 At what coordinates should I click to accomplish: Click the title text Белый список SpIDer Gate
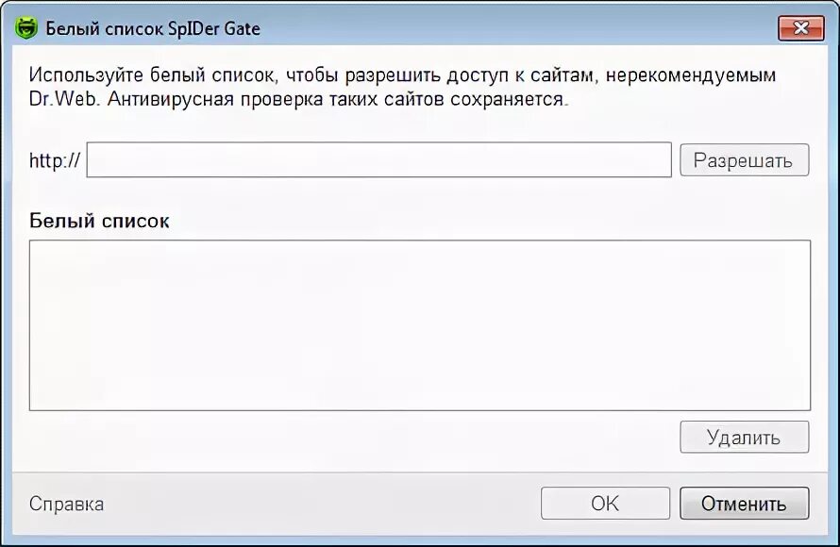pyautogui.click(x=153, y=29)
